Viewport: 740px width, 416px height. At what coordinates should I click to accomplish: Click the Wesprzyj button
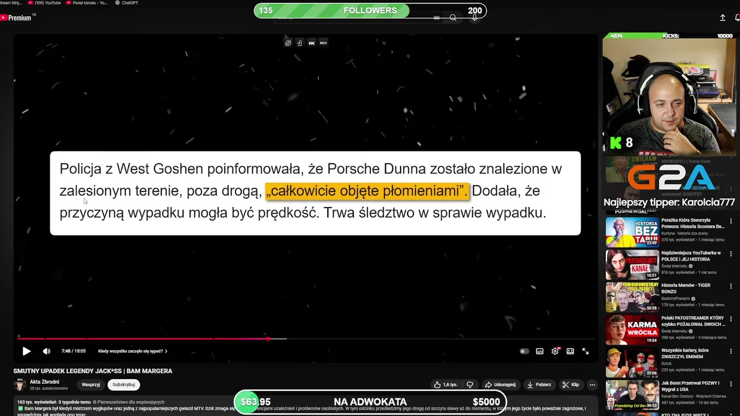91,385
